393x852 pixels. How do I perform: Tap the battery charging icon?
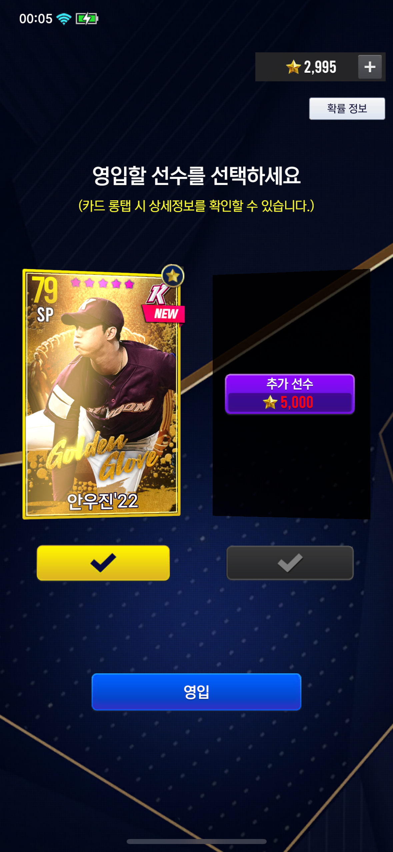point(87,19)
